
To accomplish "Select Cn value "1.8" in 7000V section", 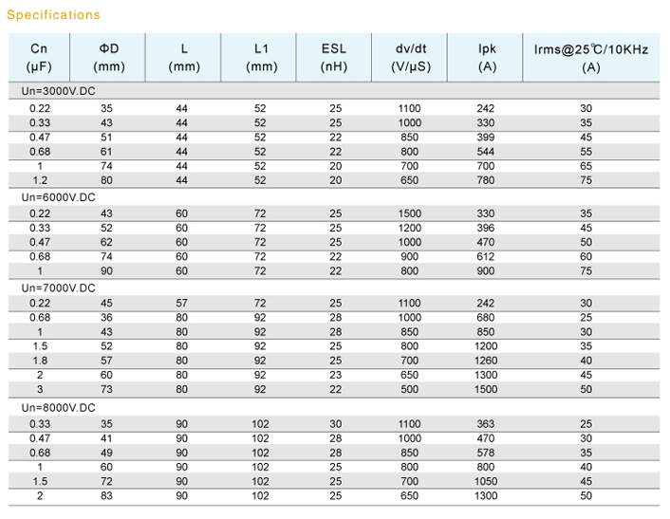I will click(x=40, y=361).
